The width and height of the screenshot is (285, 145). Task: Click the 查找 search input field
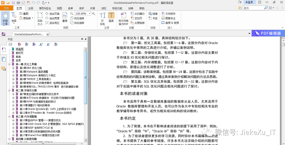pyautogui.click(x=254, y=8)
